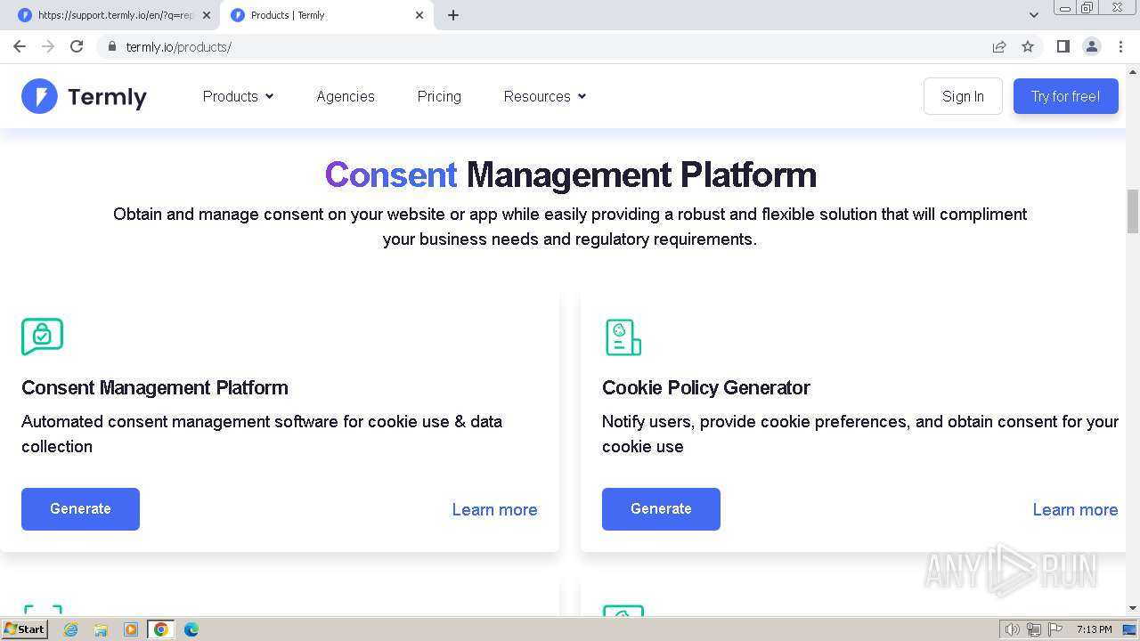Click the Cookie Policy Generator card title
Viewport: 1140px width, 641px height.
coord(706,387)
